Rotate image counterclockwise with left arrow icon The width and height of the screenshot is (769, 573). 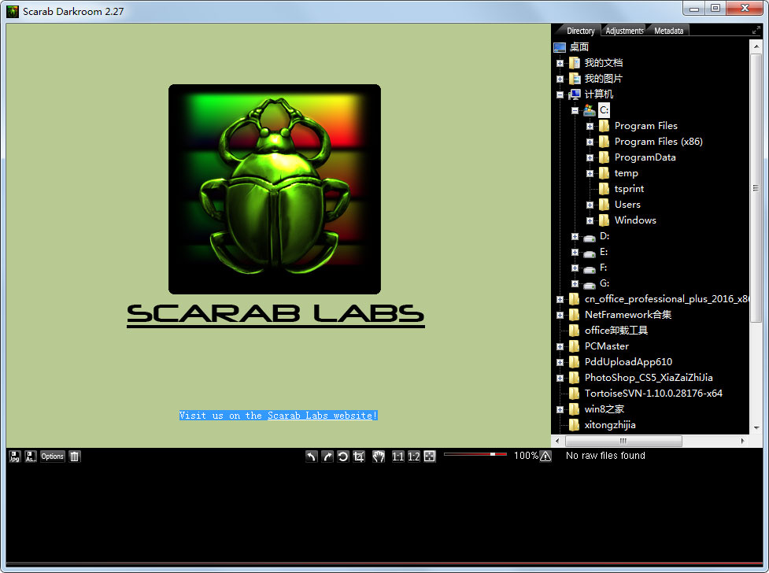(312, 457)
